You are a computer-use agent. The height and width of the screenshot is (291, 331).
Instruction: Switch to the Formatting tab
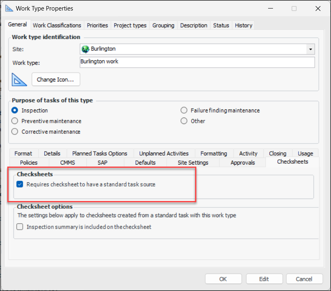(214, 153)
